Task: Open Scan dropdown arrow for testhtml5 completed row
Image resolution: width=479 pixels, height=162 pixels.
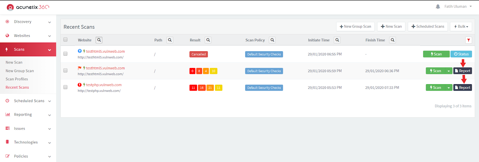Action: [448, 71]
